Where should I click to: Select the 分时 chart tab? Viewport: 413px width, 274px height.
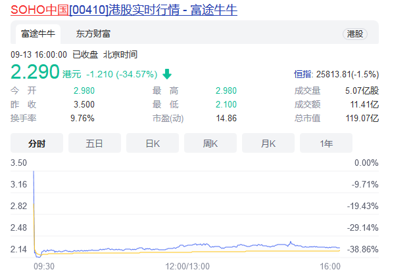coord(37,144)
